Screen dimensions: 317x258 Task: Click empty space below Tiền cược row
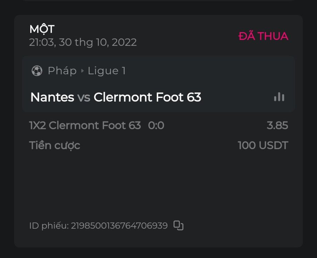(158, 182)
